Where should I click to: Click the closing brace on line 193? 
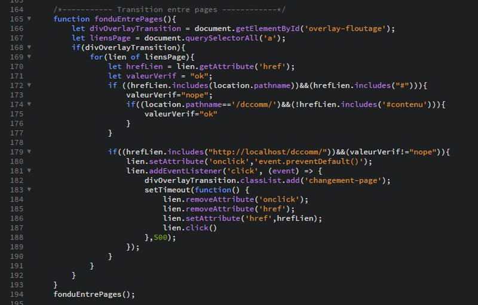(x=55, y=285)
